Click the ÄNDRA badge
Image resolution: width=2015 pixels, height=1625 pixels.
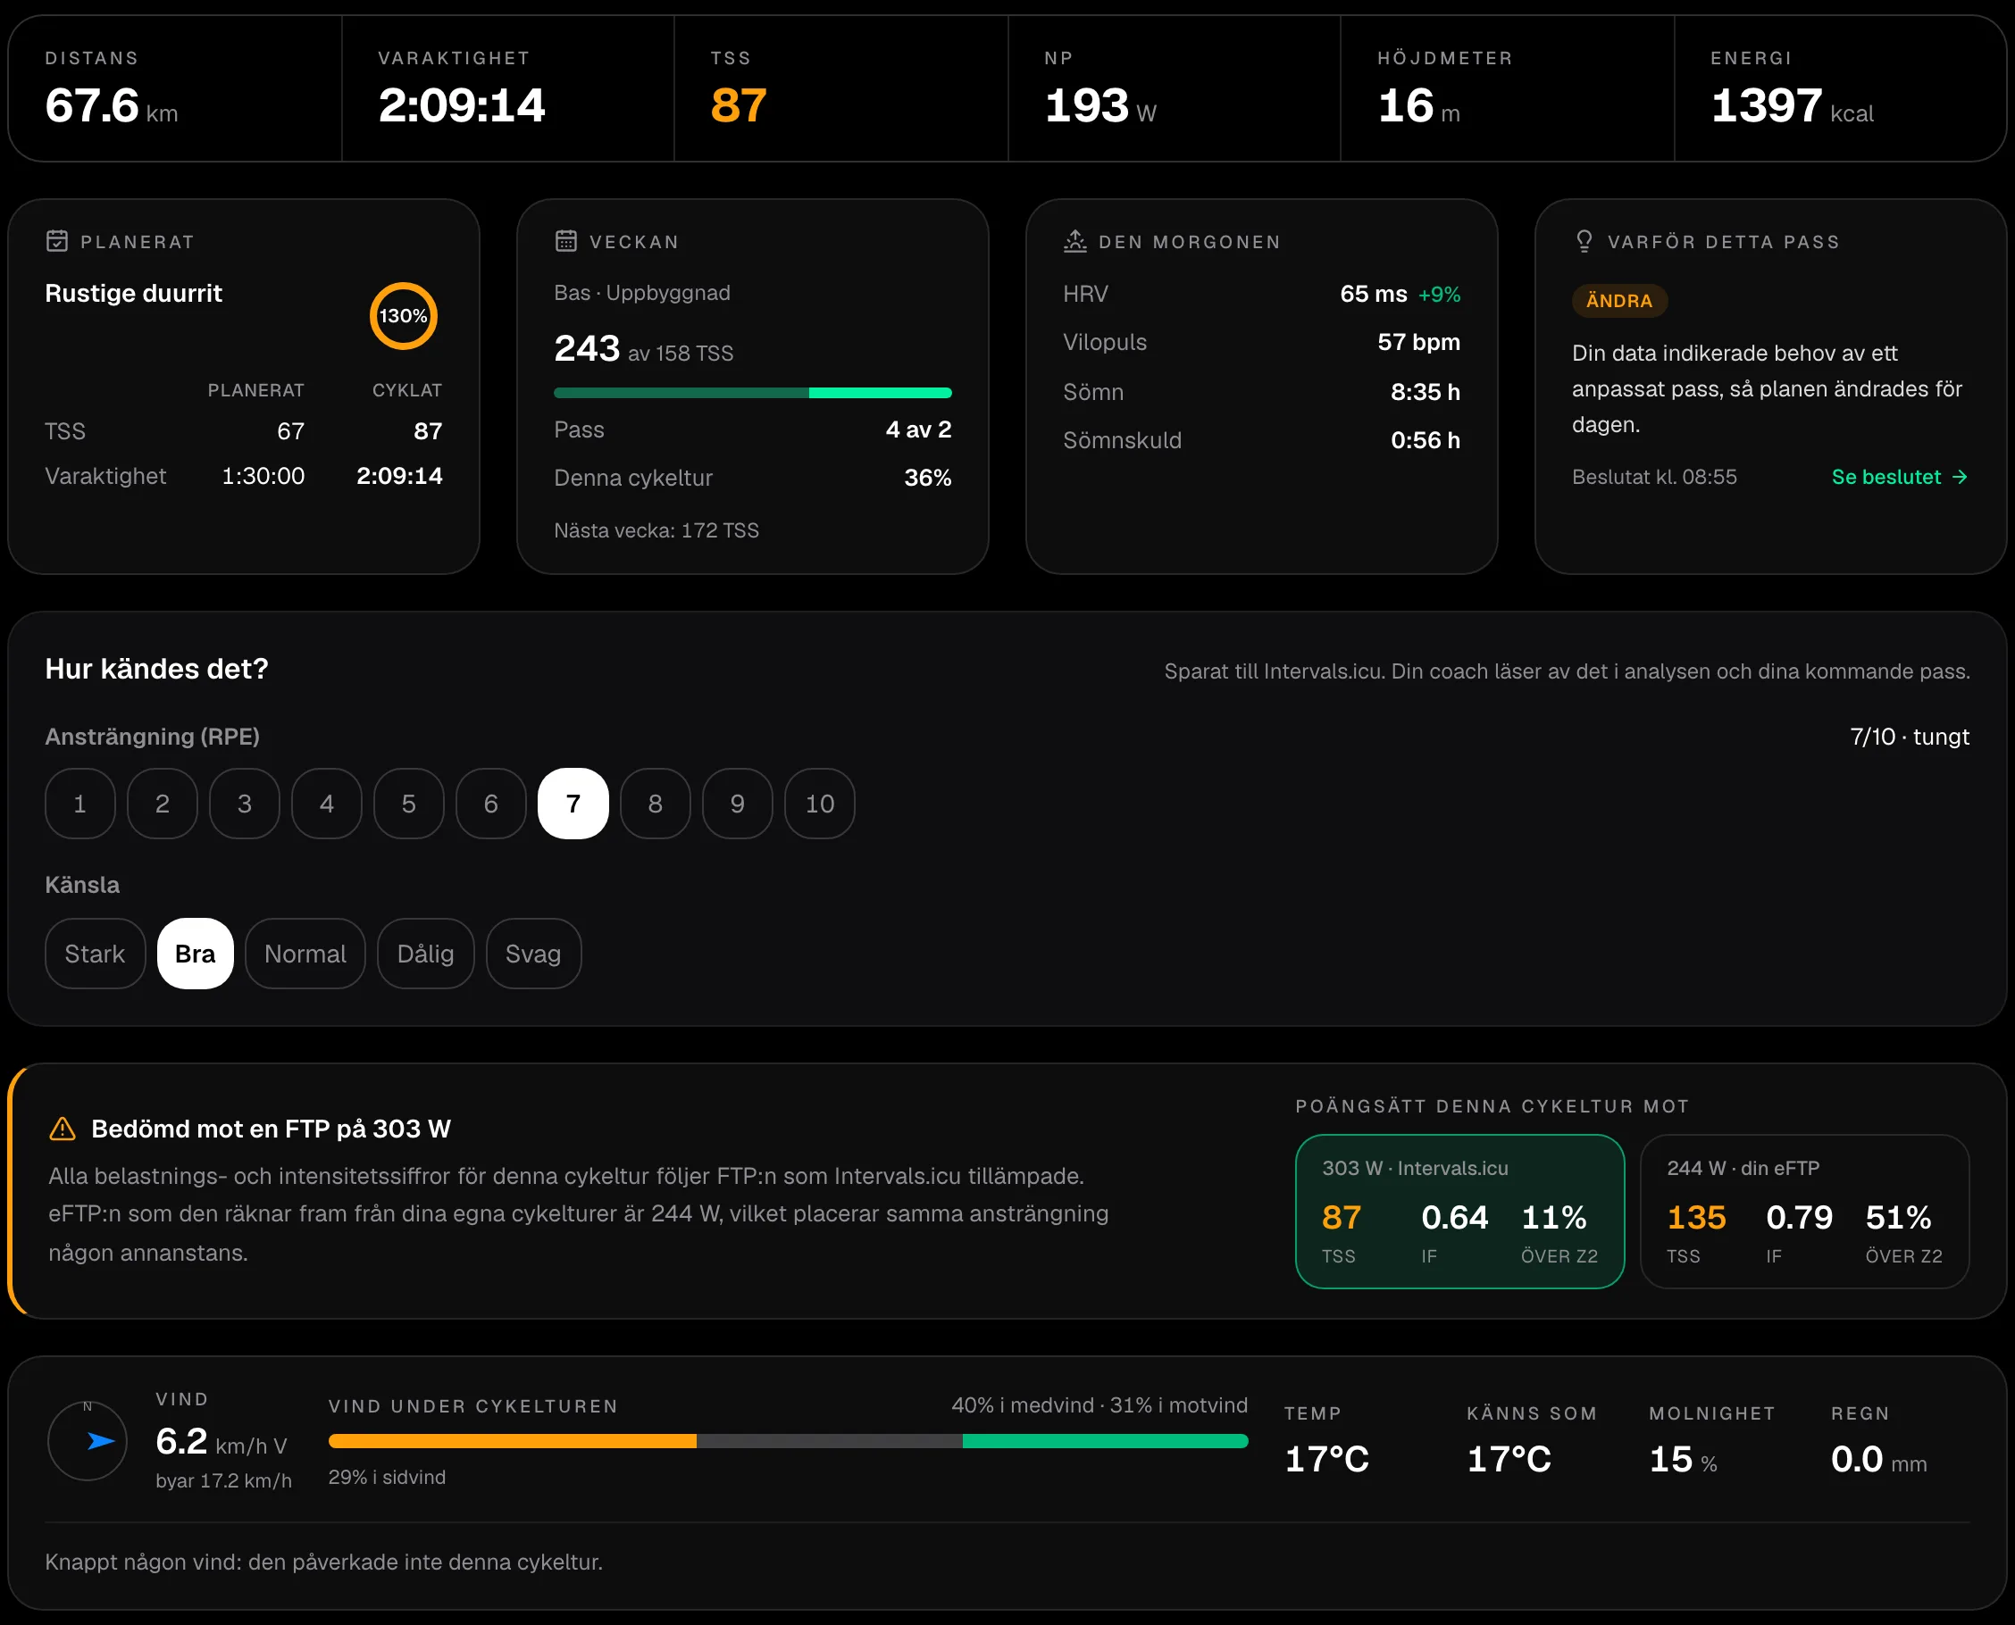coord(1620,301)
